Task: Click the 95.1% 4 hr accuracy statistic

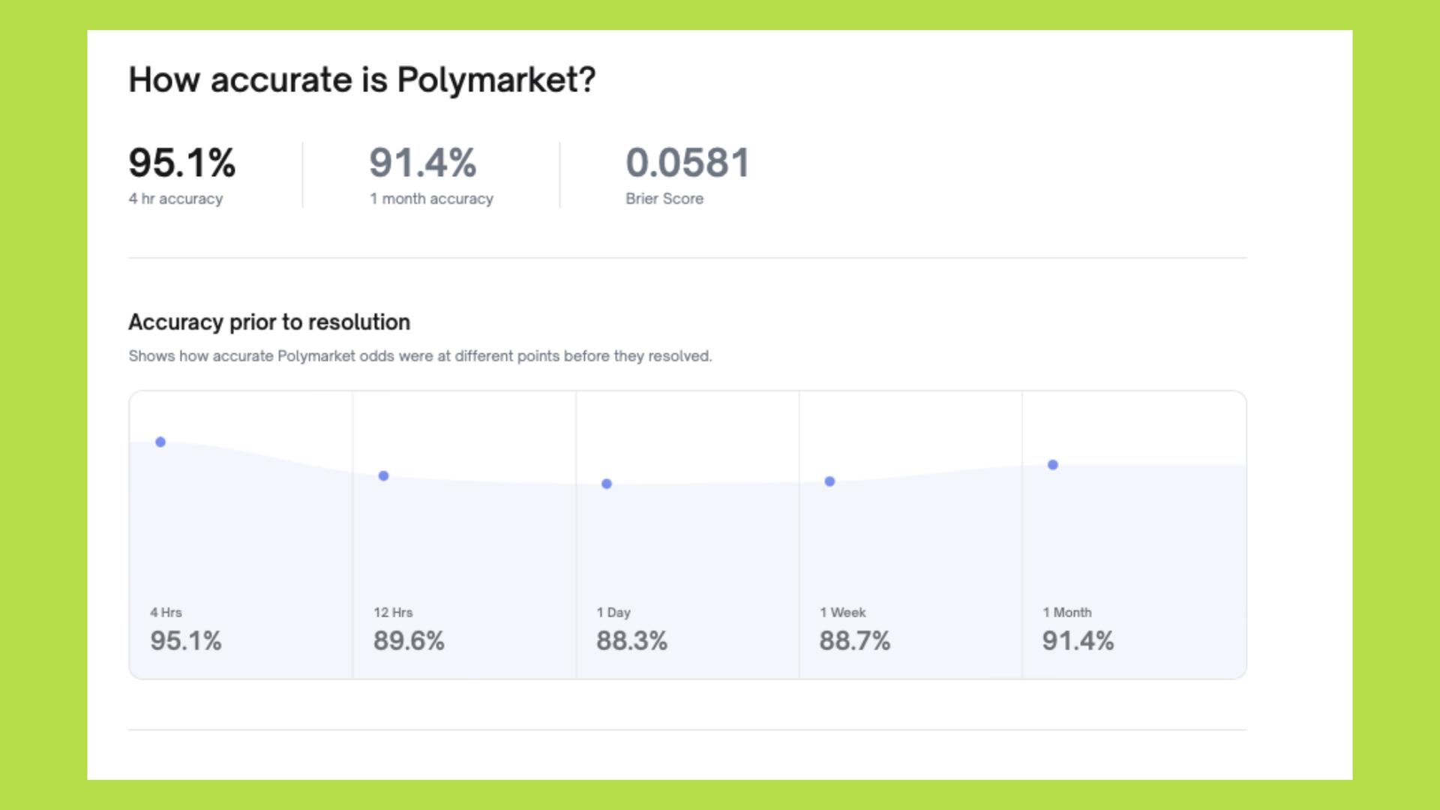Action: tap(181, 163)
